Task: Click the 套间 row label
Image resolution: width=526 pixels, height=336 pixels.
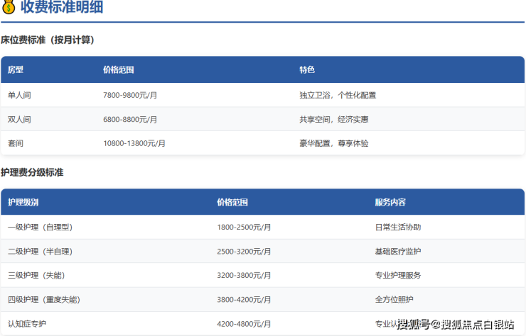Action: pos(16,143)
